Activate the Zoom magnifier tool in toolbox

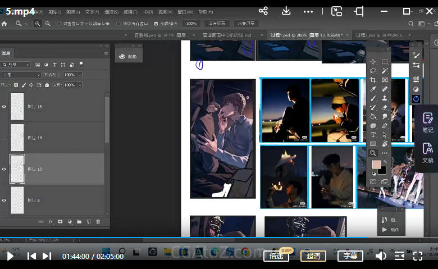(x=373, y=153)
